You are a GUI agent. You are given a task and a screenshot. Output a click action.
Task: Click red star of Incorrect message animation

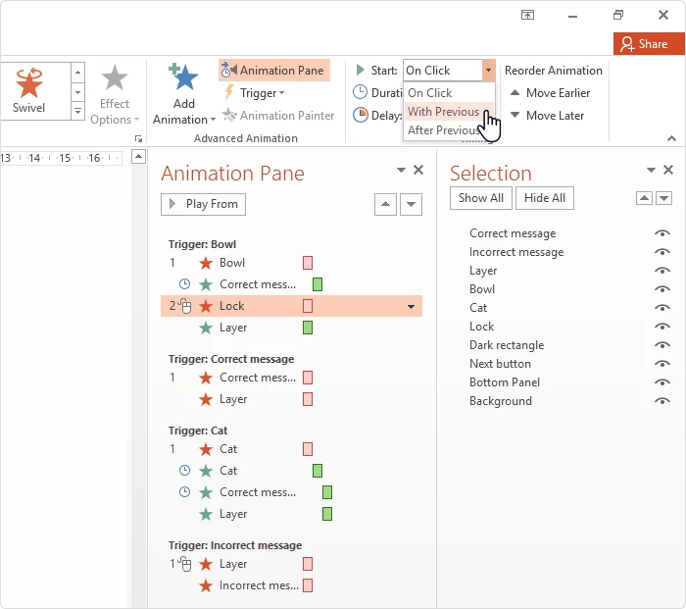(206, 585)
